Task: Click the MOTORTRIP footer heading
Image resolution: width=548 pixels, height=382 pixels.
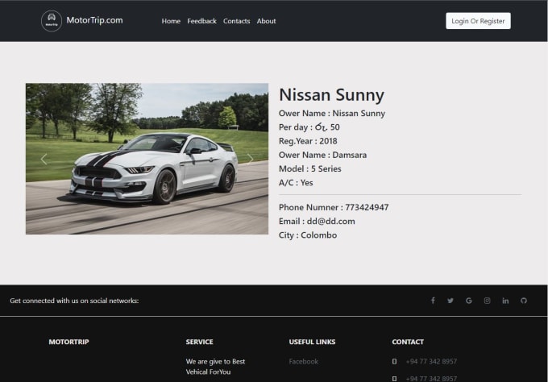Action: (68, 342)
